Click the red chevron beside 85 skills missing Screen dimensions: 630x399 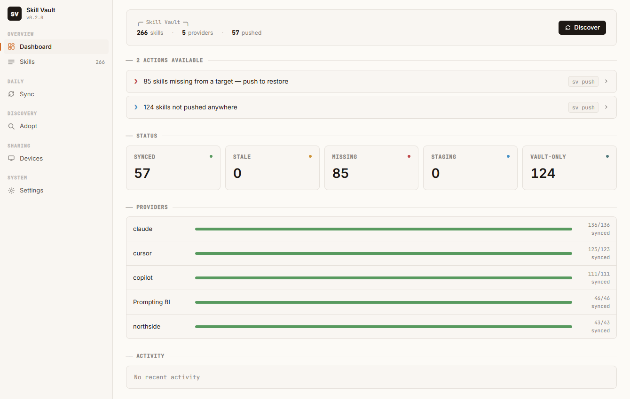tap(136, 81)
